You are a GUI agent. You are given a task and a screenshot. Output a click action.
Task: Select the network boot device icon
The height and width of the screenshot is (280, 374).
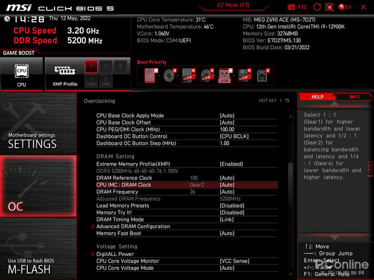[x=263, y=76]
